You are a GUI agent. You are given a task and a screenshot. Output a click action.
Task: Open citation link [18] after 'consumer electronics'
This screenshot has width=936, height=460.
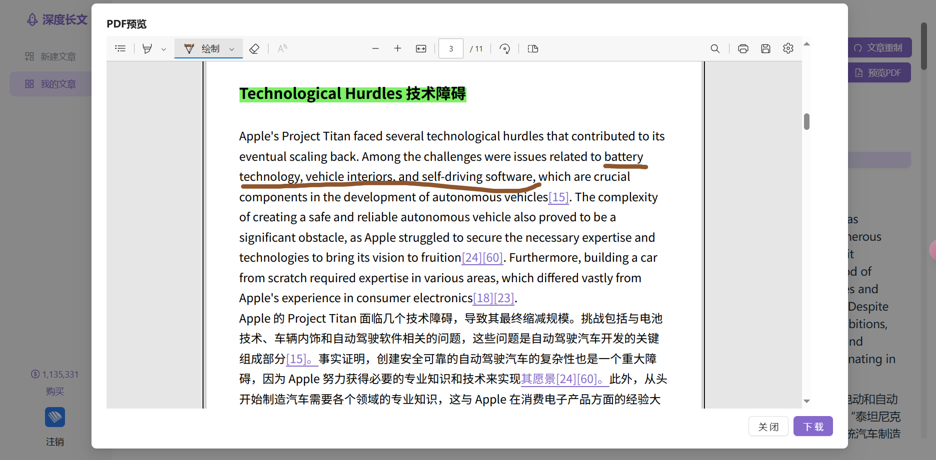483,298
